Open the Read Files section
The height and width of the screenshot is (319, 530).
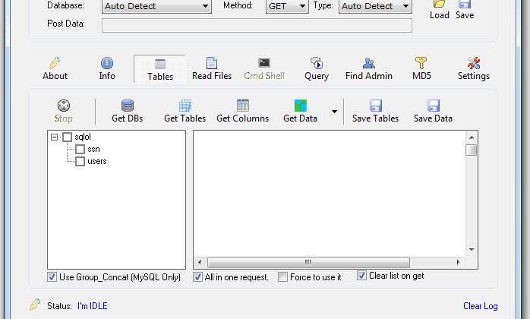coord(212,69)
